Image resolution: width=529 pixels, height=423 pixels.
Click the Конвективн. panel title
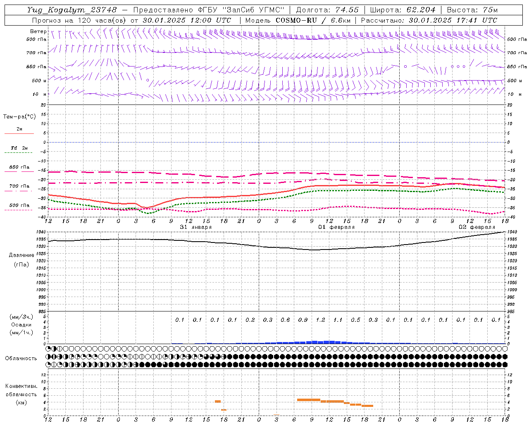click(21, 387)
